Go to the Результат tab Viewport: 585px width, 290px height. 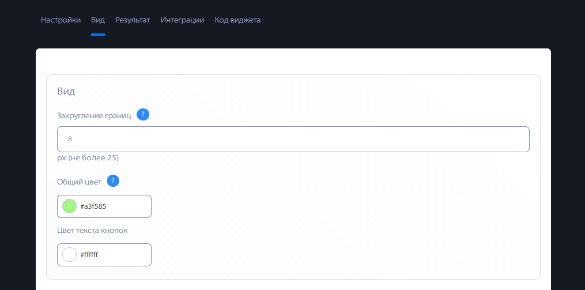(133, 20)
